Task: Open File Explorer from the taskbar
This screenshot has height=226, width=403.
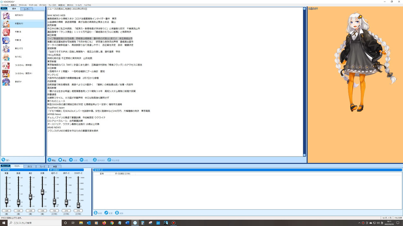Action: pyautogui.click(x=81, y=223)
